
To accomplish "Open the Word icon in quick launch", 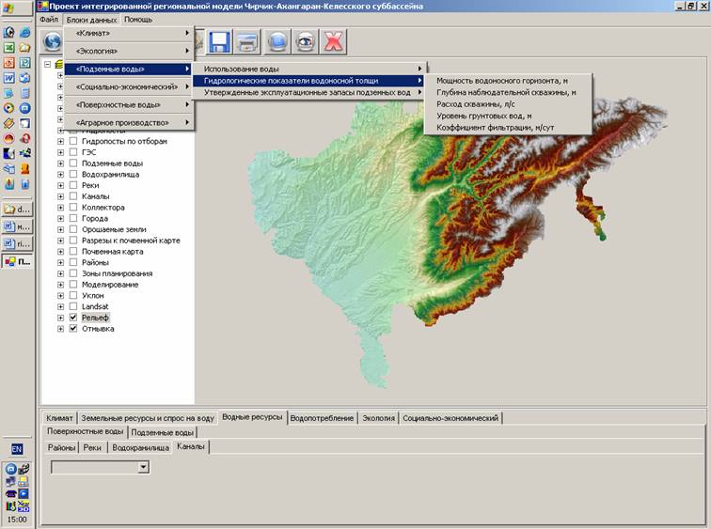I will [x=9, y=78].
